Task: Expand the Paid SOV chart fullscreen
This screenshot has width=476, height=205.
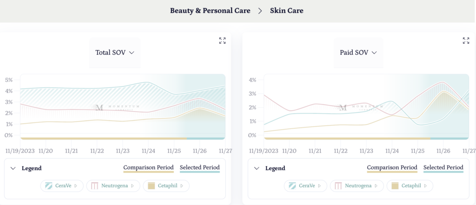Action: pos(466,41)
